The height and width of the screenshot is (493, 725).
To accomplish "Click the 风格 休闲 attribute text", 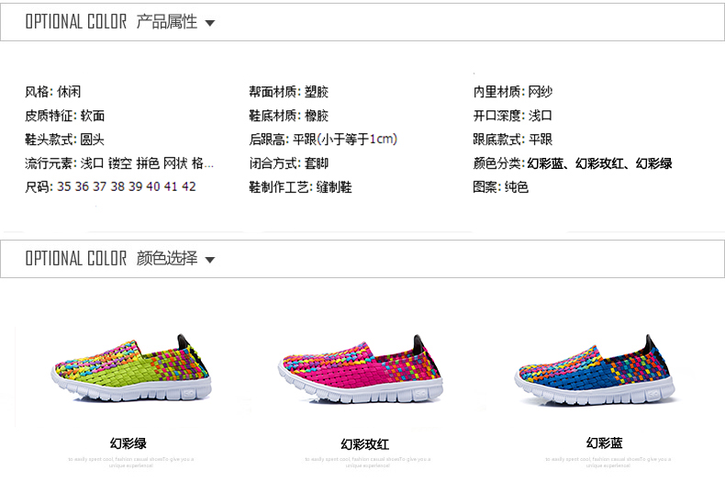I will tap(53, 92).
